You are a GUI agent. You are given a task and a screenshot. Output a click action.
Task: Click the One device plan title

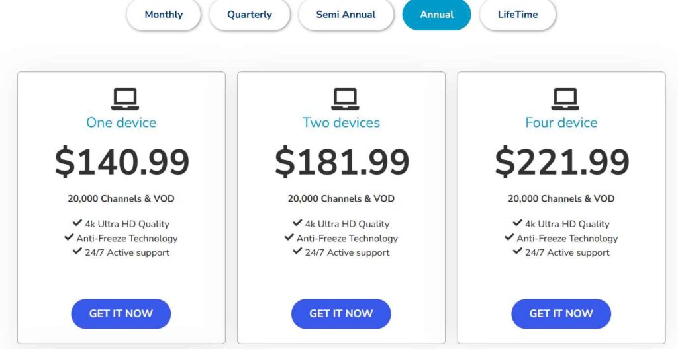121,122
